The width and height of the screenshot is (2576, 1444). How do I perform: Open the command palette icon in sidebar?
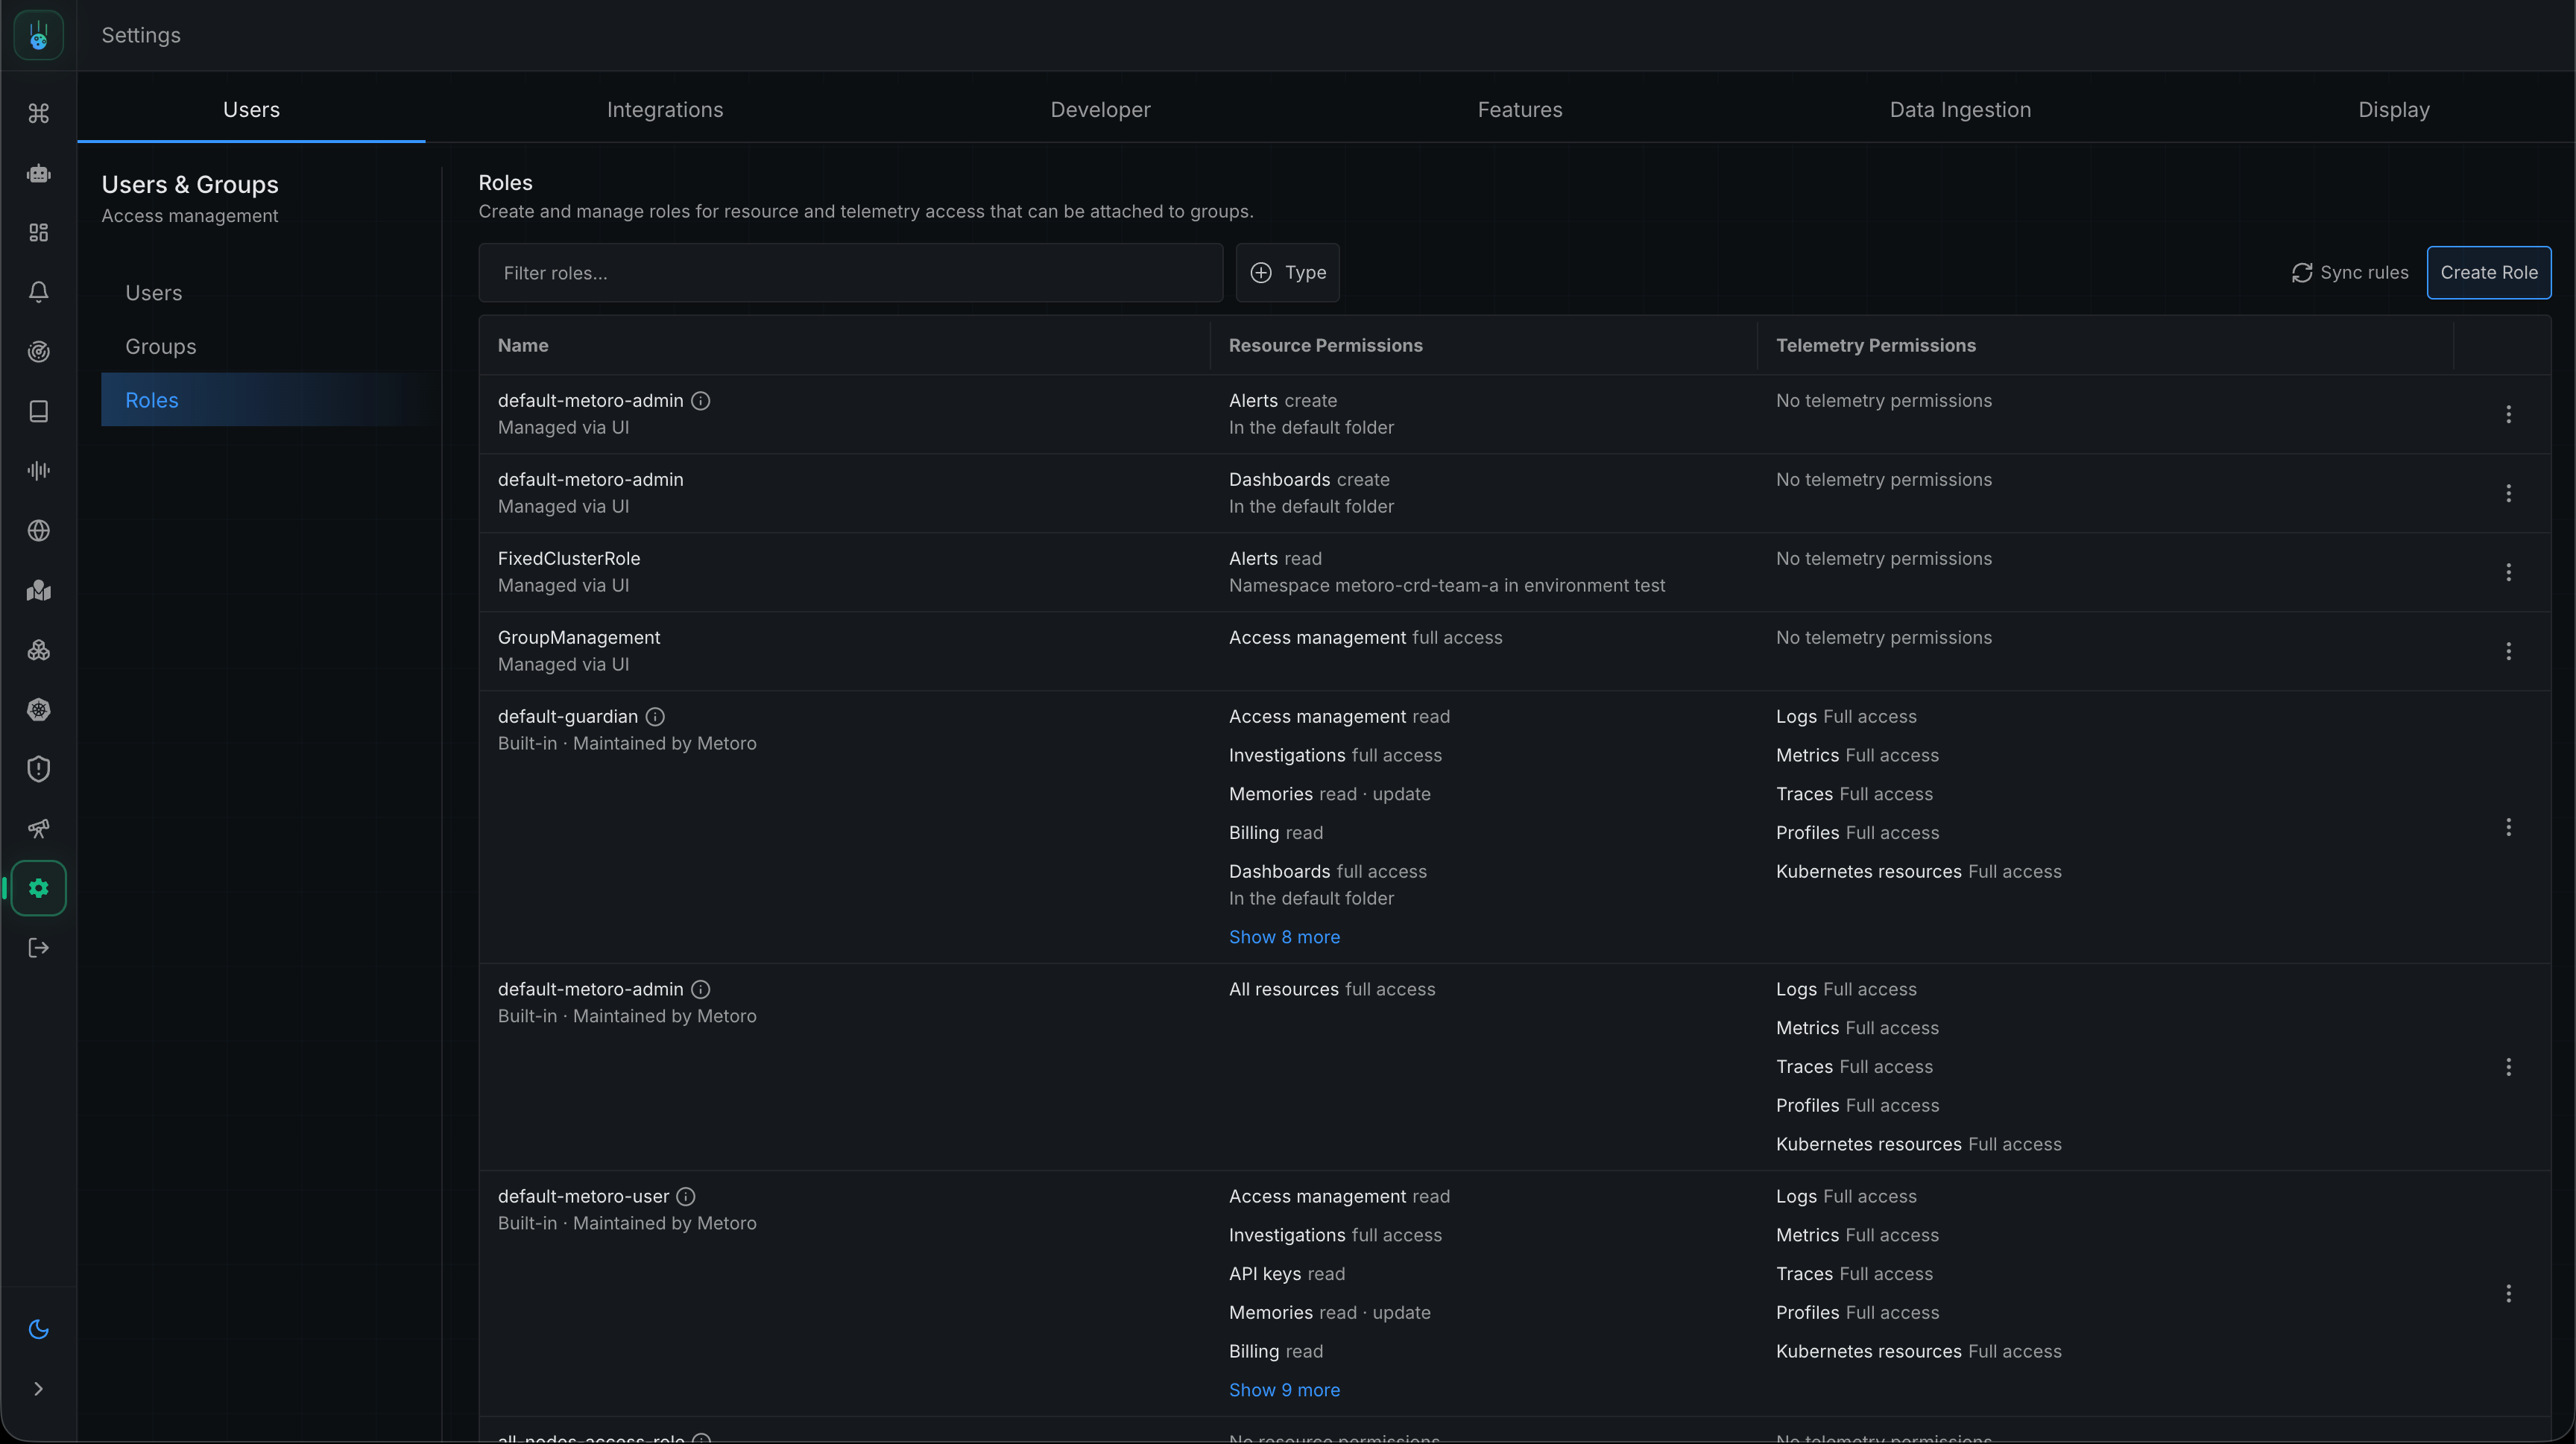pos(38,113)
